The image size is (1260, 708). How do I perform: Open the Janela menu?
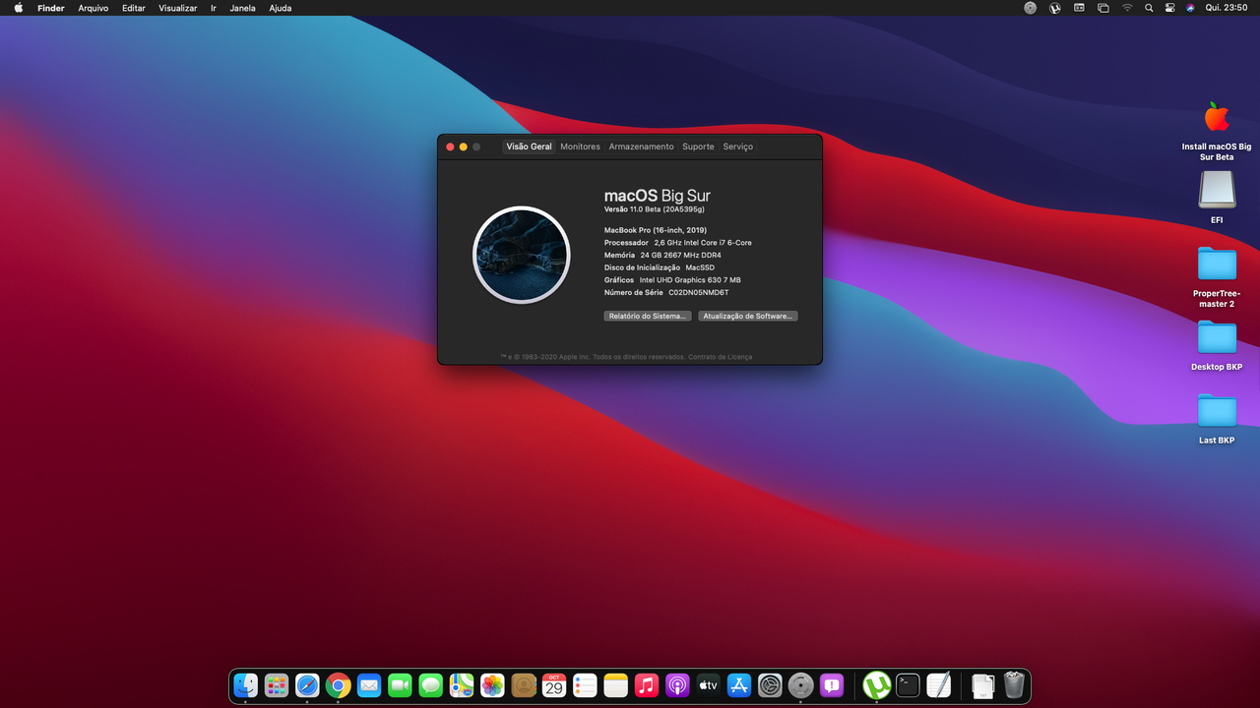pos(242,8)
